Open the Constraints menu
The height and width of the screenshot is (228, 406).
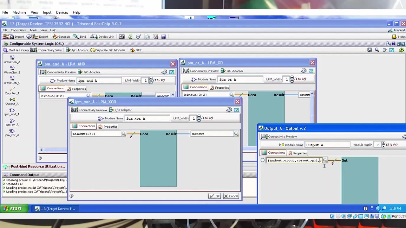(18, 30)
